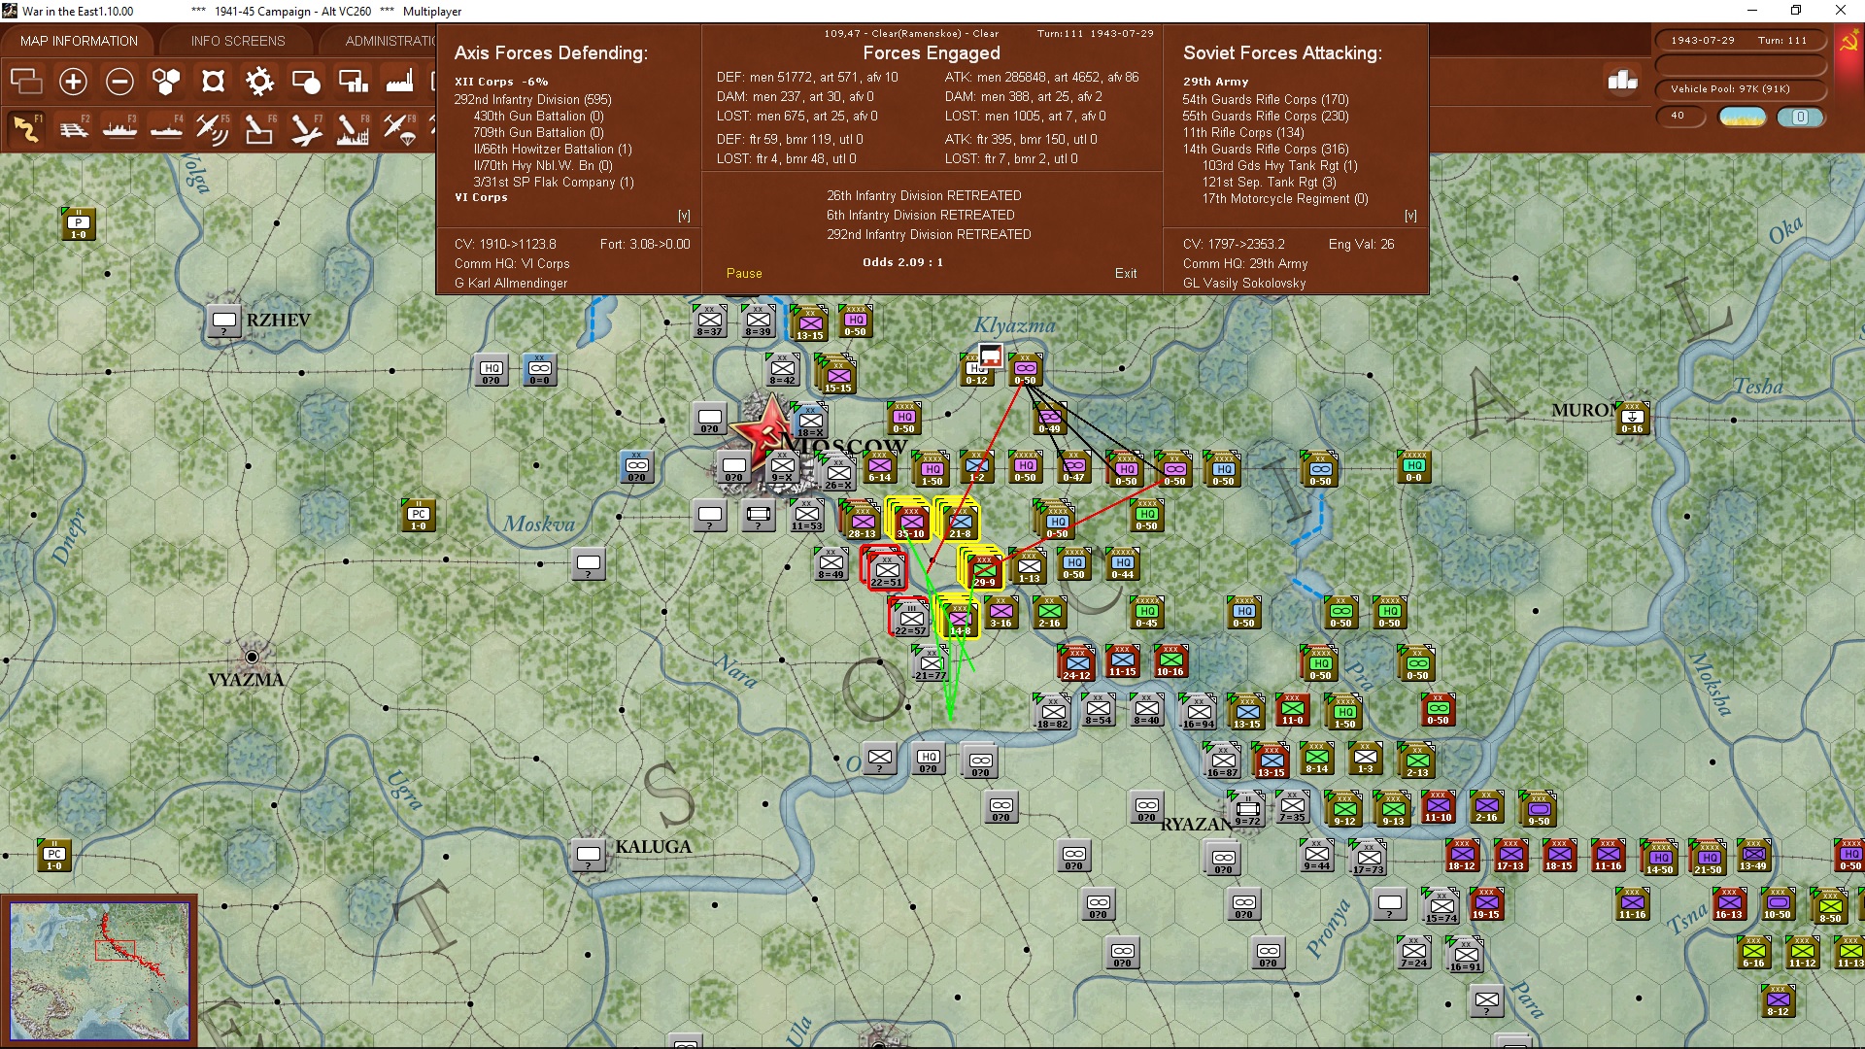This screenshot has height=1049, width=1865.
Task: Select the F7 bomb airfield mode
Action: pos(305,128)
